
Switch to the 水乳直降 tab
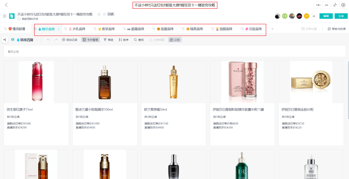pos(77,29)
